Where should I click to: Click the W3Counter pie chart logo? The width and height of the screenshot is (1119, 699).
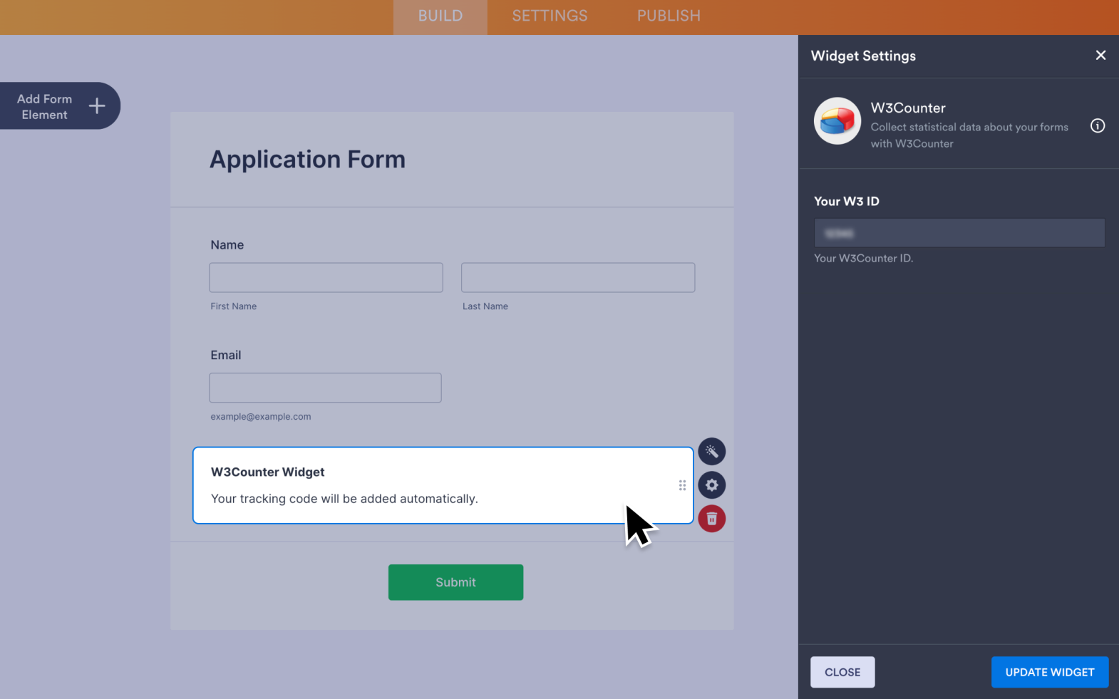tap(837, 121)
